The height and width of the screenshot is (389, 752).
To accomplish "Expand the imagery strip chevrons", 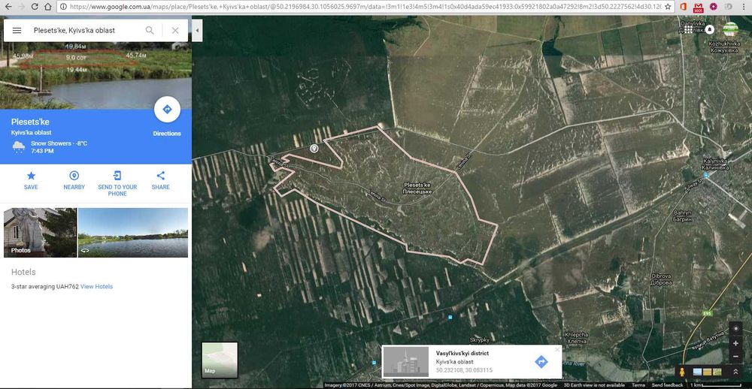I will (735, 371).
